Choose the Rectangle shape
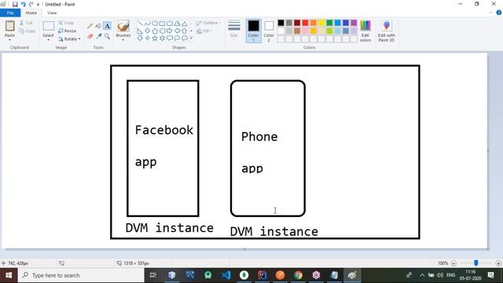This screenshot has height=283, width=503. coord(163,24)
